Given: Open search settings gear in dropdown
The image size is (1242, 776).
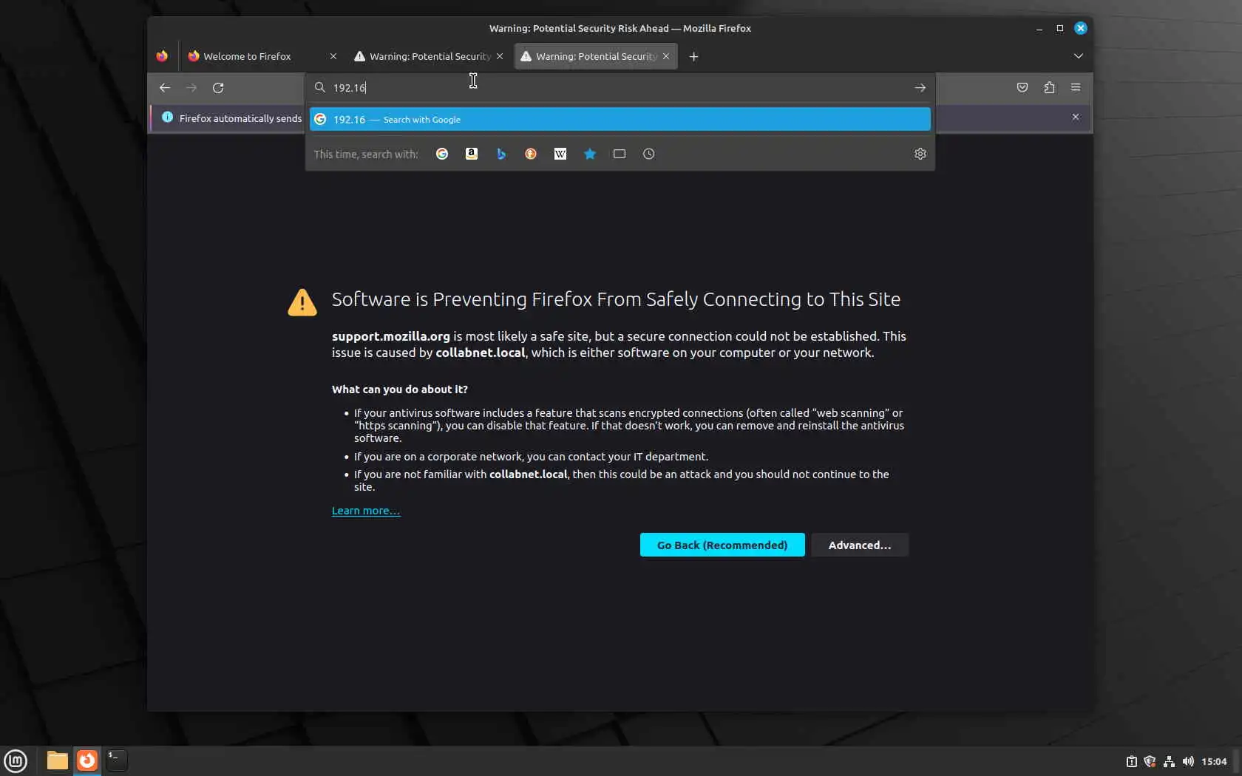Looking at the screenshot, I should pyautogui.click(x=920, y=154).
